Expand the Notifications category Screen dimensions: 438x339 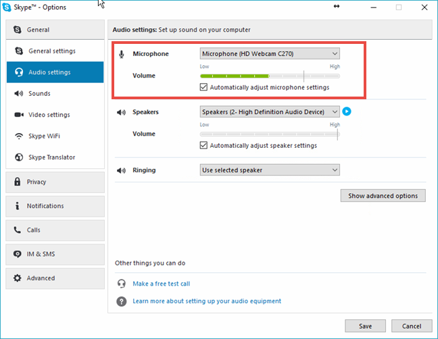coord(55,206)
